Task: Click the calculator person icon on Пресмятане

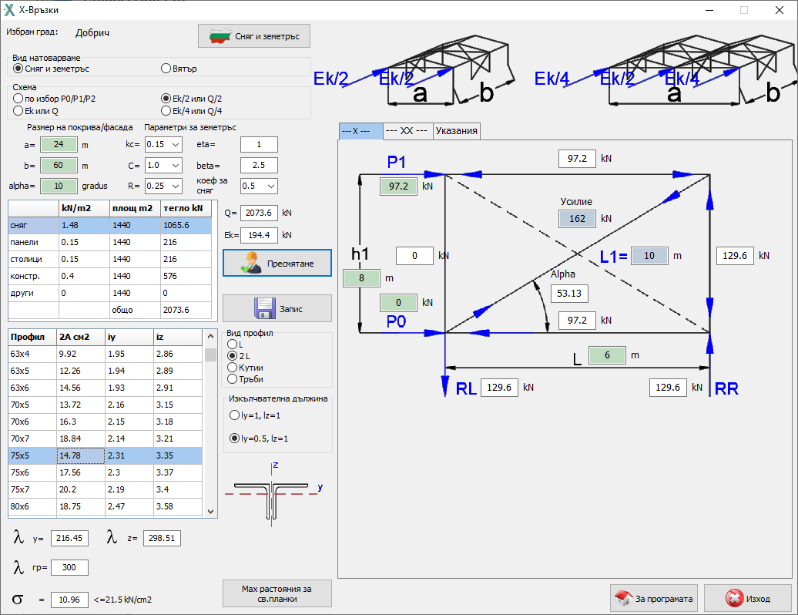Action: (x=251, y=263)
